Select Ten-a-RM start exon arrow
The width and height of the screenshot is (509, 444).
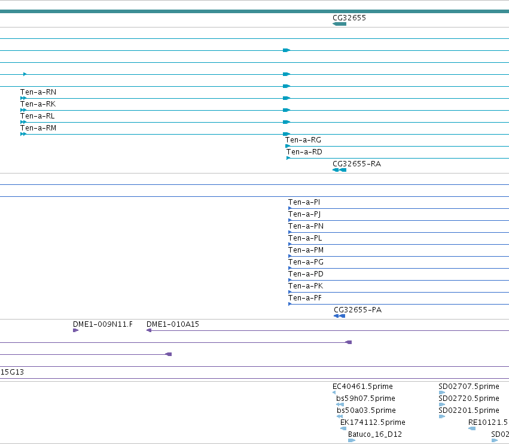[x=23, y=134]
